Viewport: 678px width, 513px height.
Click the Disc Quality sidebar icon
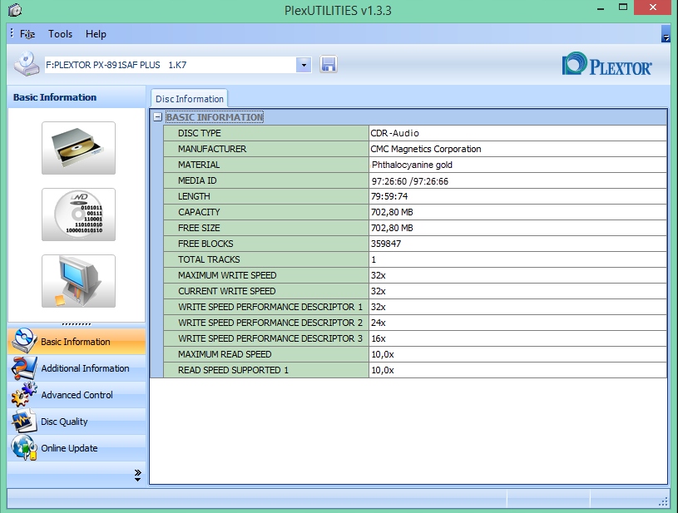(23, 422)
